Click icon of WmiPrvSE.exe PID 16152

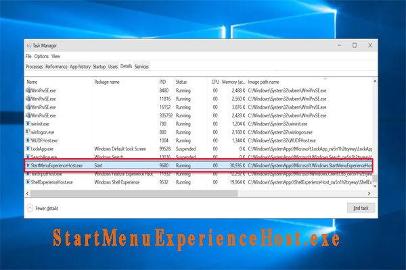pos(28,107)
